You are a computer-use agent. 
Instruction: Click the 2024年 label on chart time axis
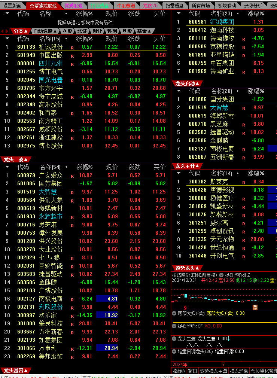point(180,364)
